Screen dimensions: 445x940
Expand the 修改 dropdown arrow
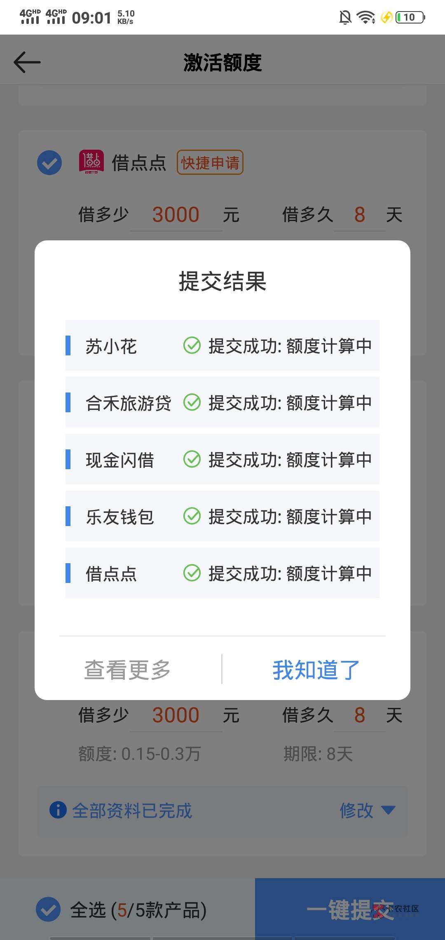[x=388, y=810]
